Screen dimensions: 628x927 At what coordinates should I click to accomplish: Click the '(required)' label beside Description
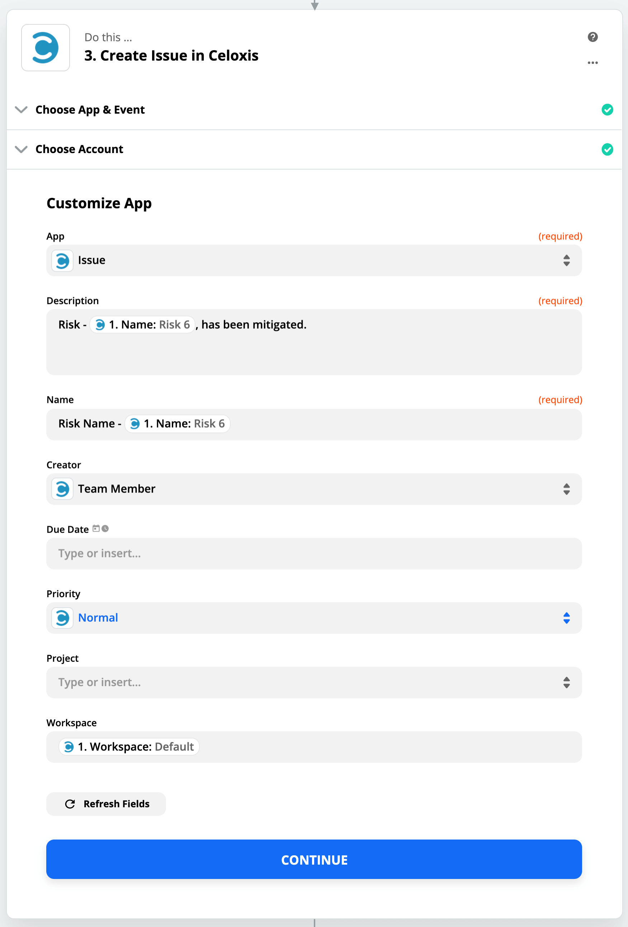560,301
